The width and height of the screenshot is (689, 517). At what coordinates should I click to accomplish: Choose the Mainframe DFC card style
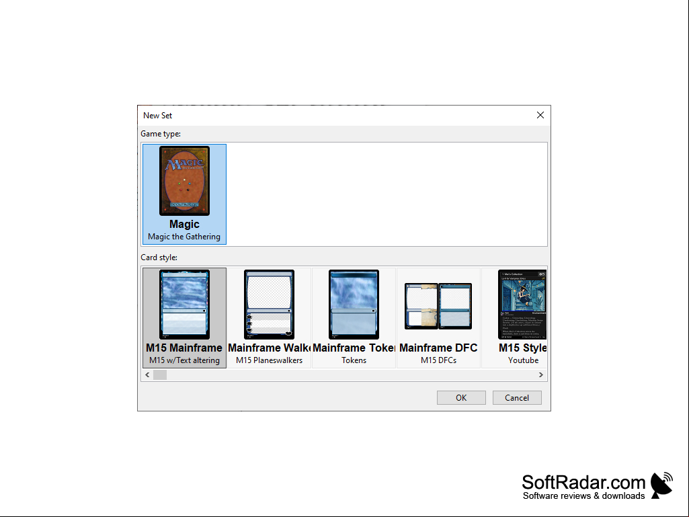coord(438,317)
